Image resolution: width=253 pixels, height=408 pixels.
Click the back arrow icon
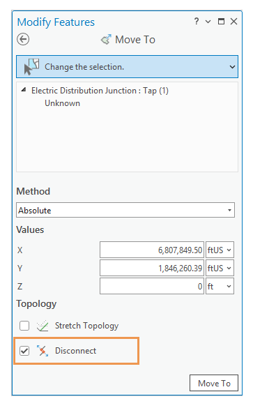click(x=23, y=40)
